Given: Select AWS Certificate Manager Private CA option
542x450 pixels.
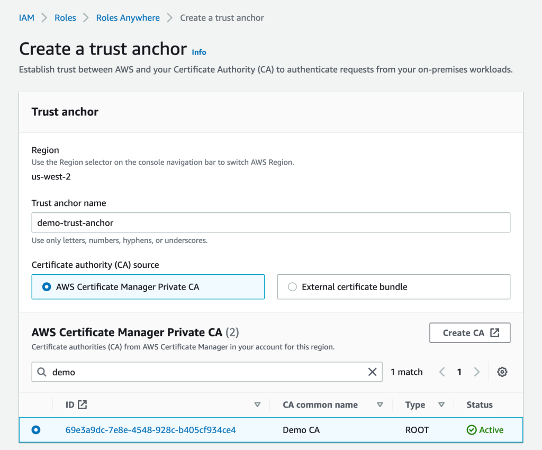Looking at the screenshot, I should pos(47,286).
